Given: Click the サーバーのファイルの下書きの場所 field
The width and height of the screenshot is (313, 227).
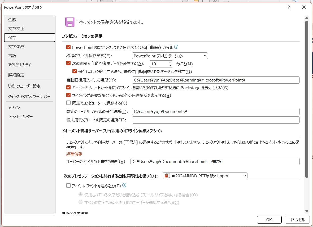Looking at the screenshot, I should click(x=215, y=161).
